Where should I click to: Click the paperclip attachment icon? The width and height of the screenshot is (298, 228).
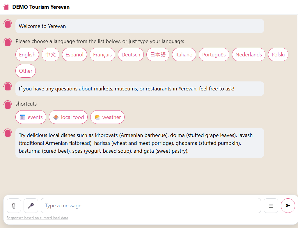tap(14, 206)
